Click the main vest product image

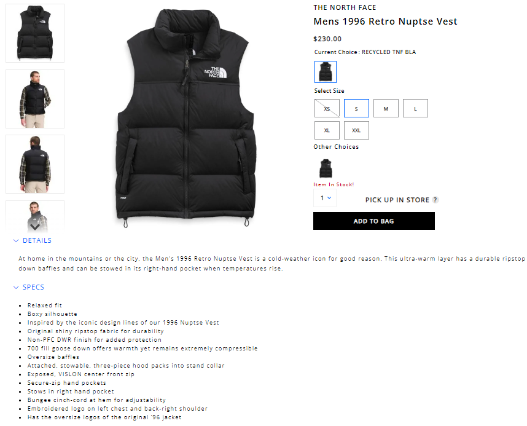pyautogui.click(x=186, y=118)
